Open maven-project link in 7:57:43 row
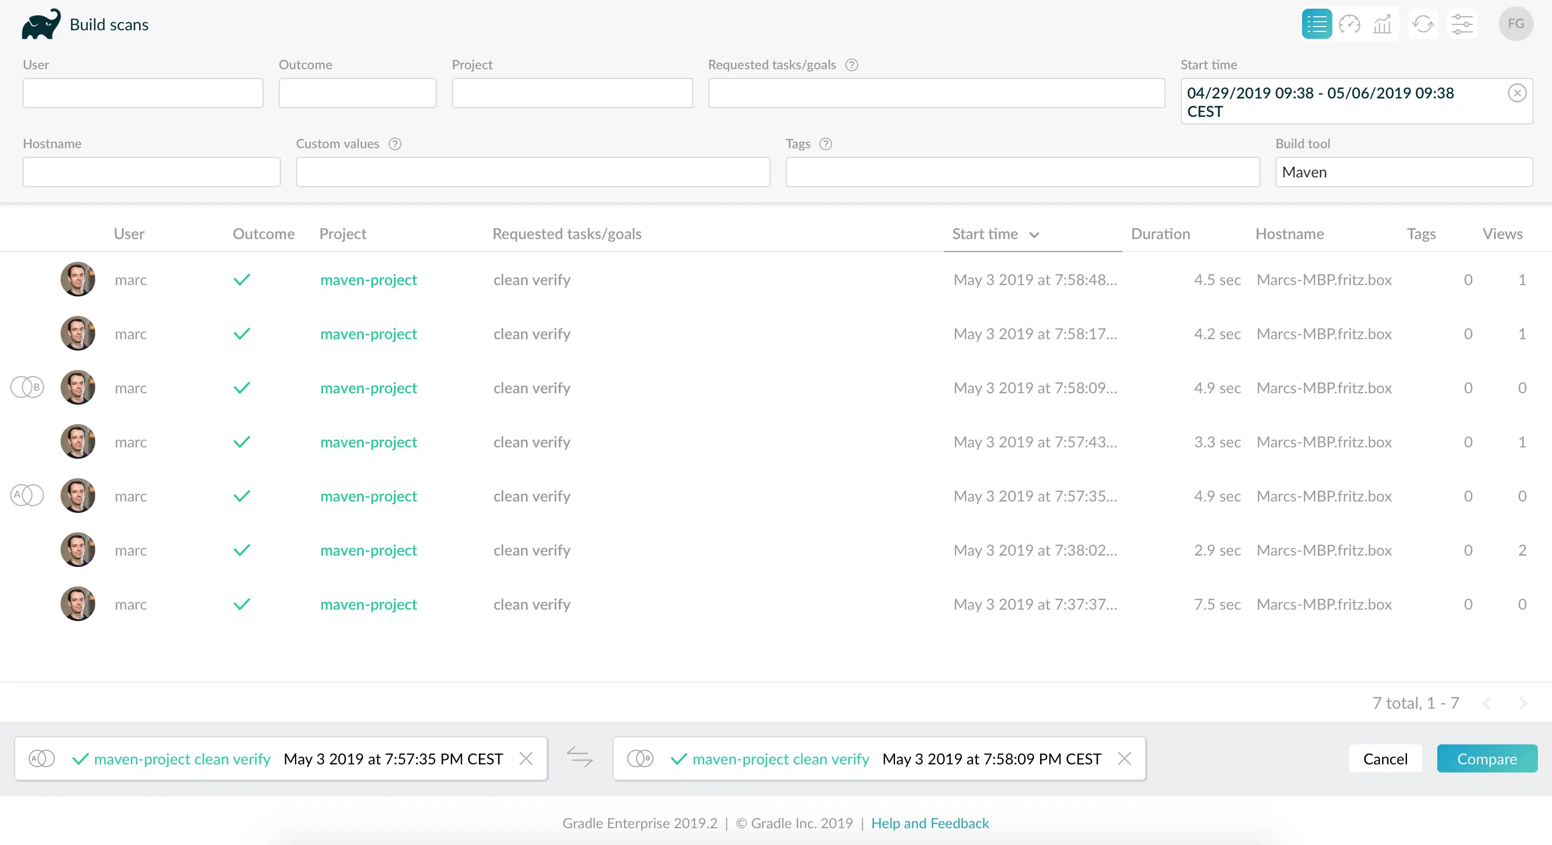 click(x=369, y=442)
